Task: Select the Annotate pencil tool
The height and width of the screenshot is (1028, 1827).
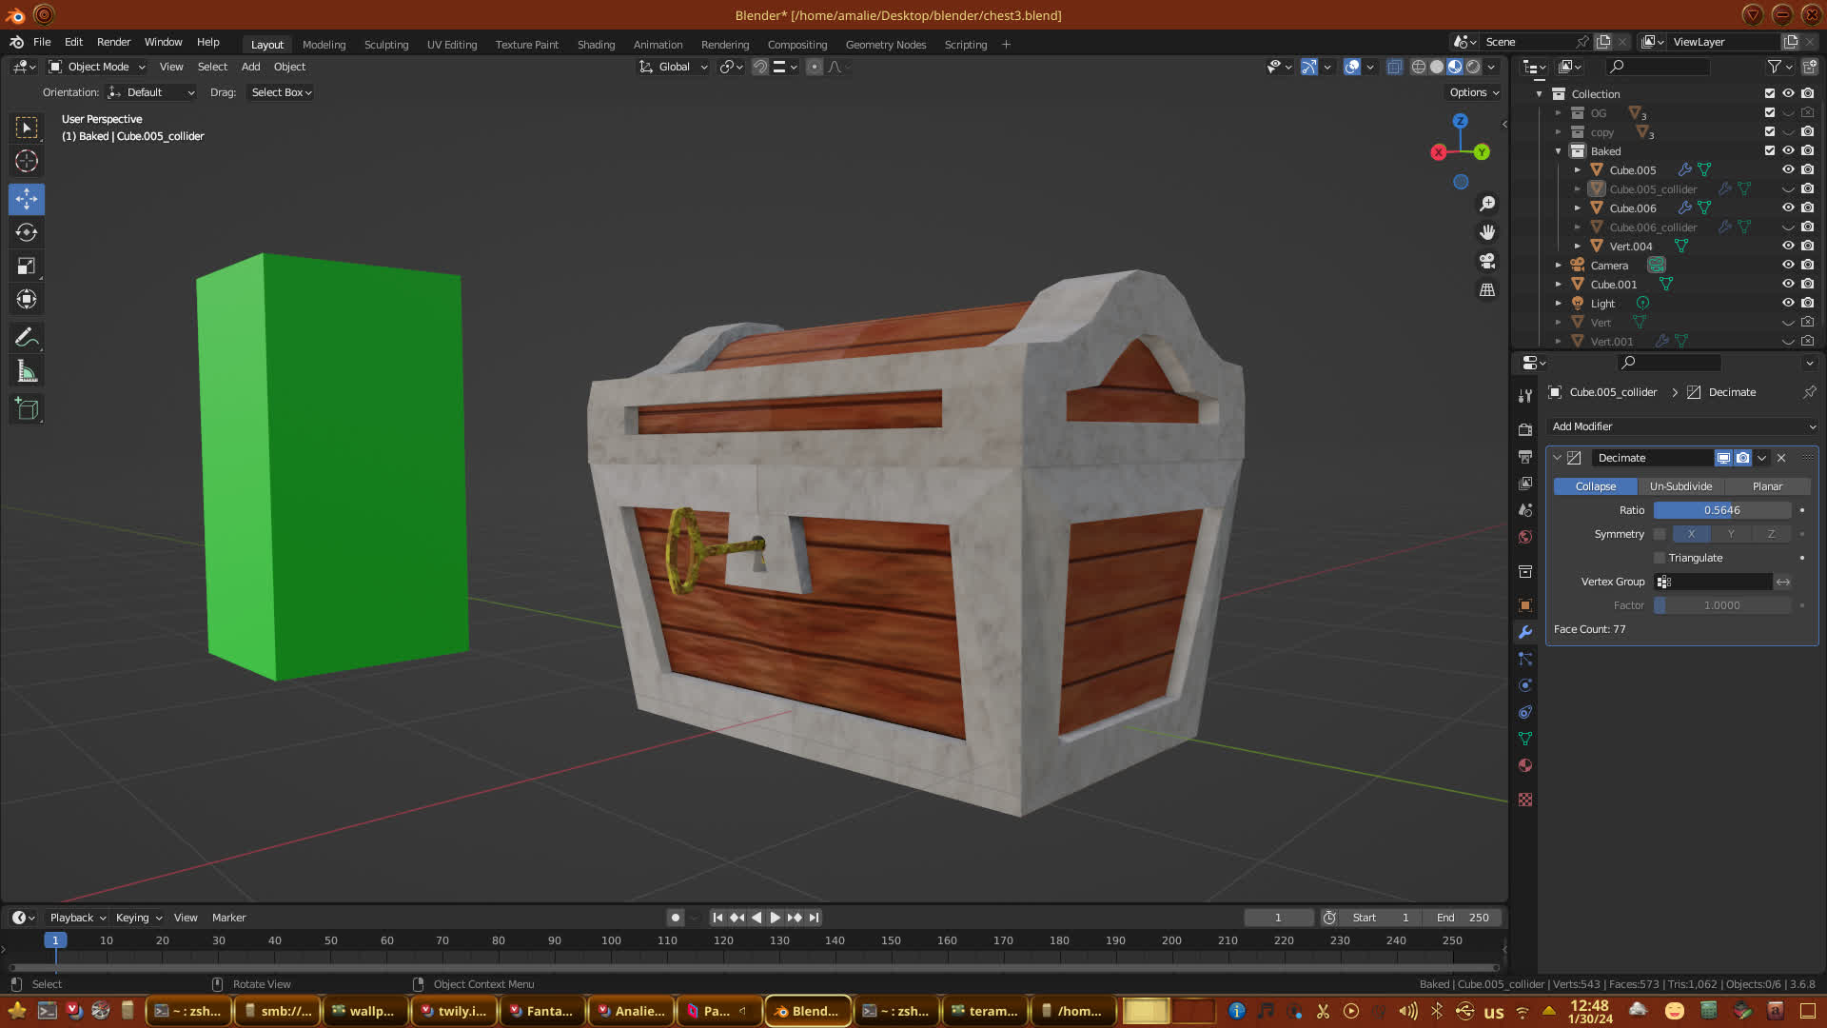Action: [x=27, y=338]
